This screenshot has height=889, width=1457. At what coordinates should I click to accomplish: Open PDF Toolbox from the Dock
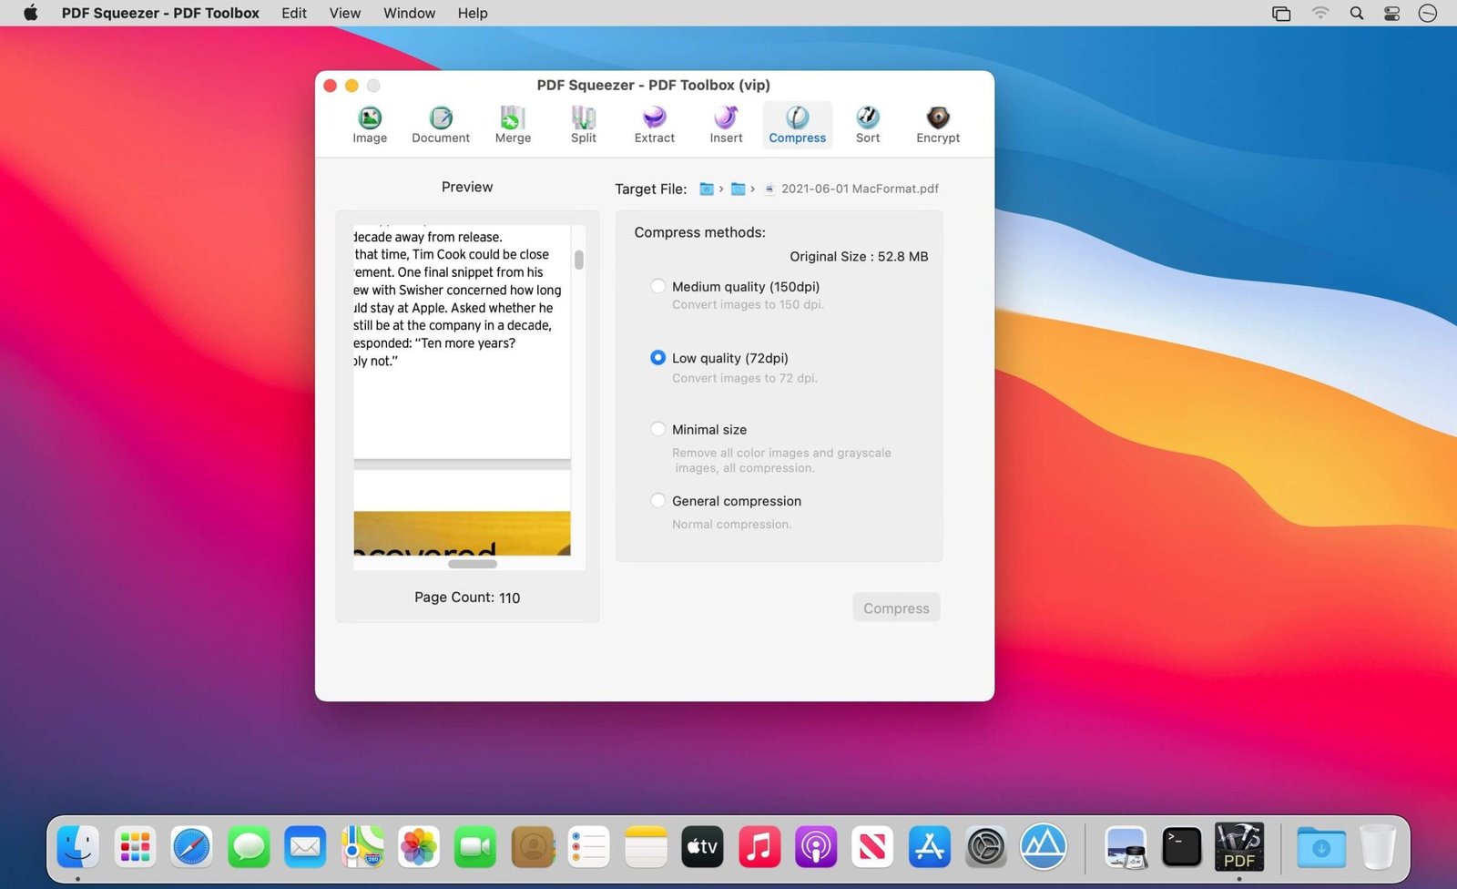point(1239,847)
